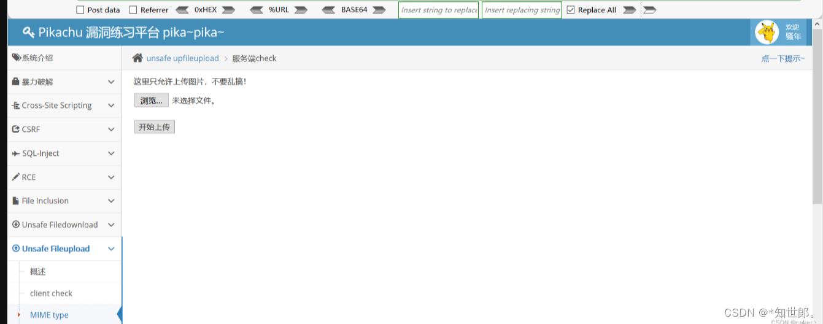Click the 点一下提示~ hint link
The height and width of the screenshot is (324, 823).
(x=782, y=59)
